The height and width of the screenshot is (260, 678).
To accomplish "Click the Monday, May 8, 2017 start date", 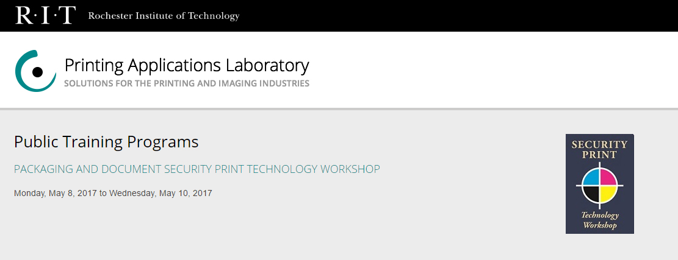I will (56, 194).
